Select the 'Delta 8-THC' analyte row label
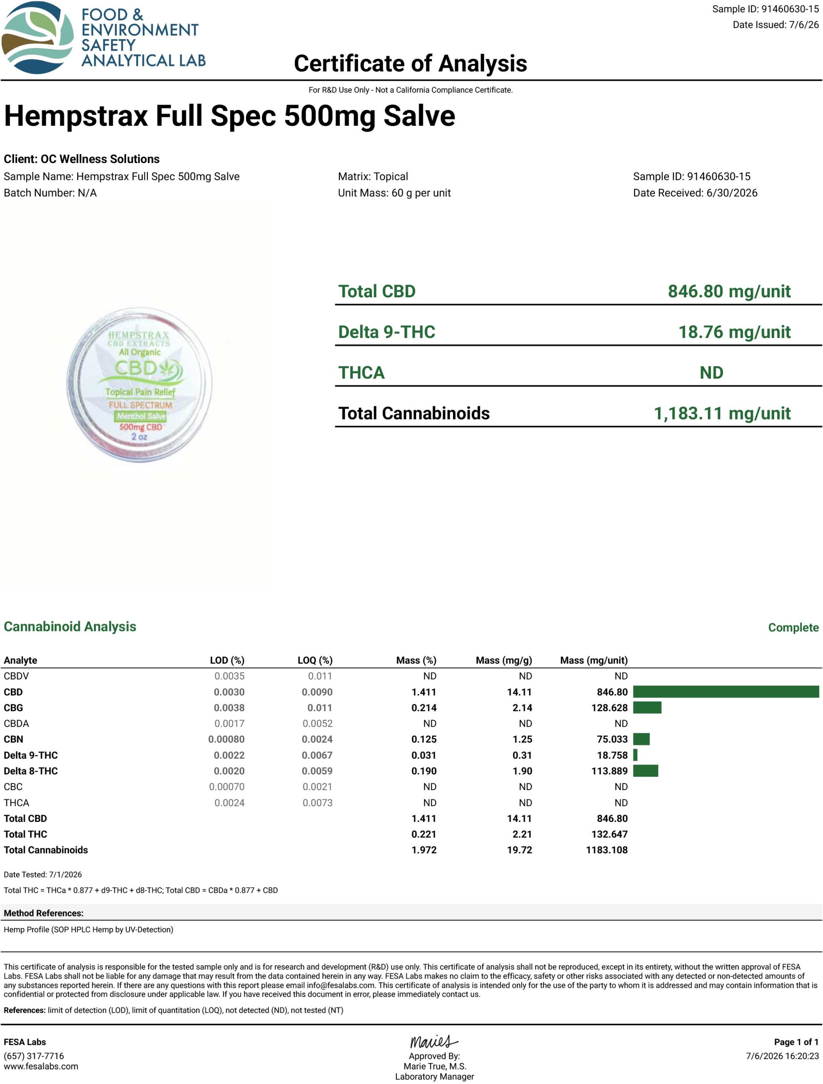The width and height of the screenshot is (823, 1084). click(31, 772)
